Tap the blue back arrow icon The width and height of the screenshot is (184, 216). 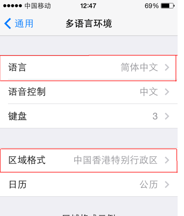click(x=8, y=23)
